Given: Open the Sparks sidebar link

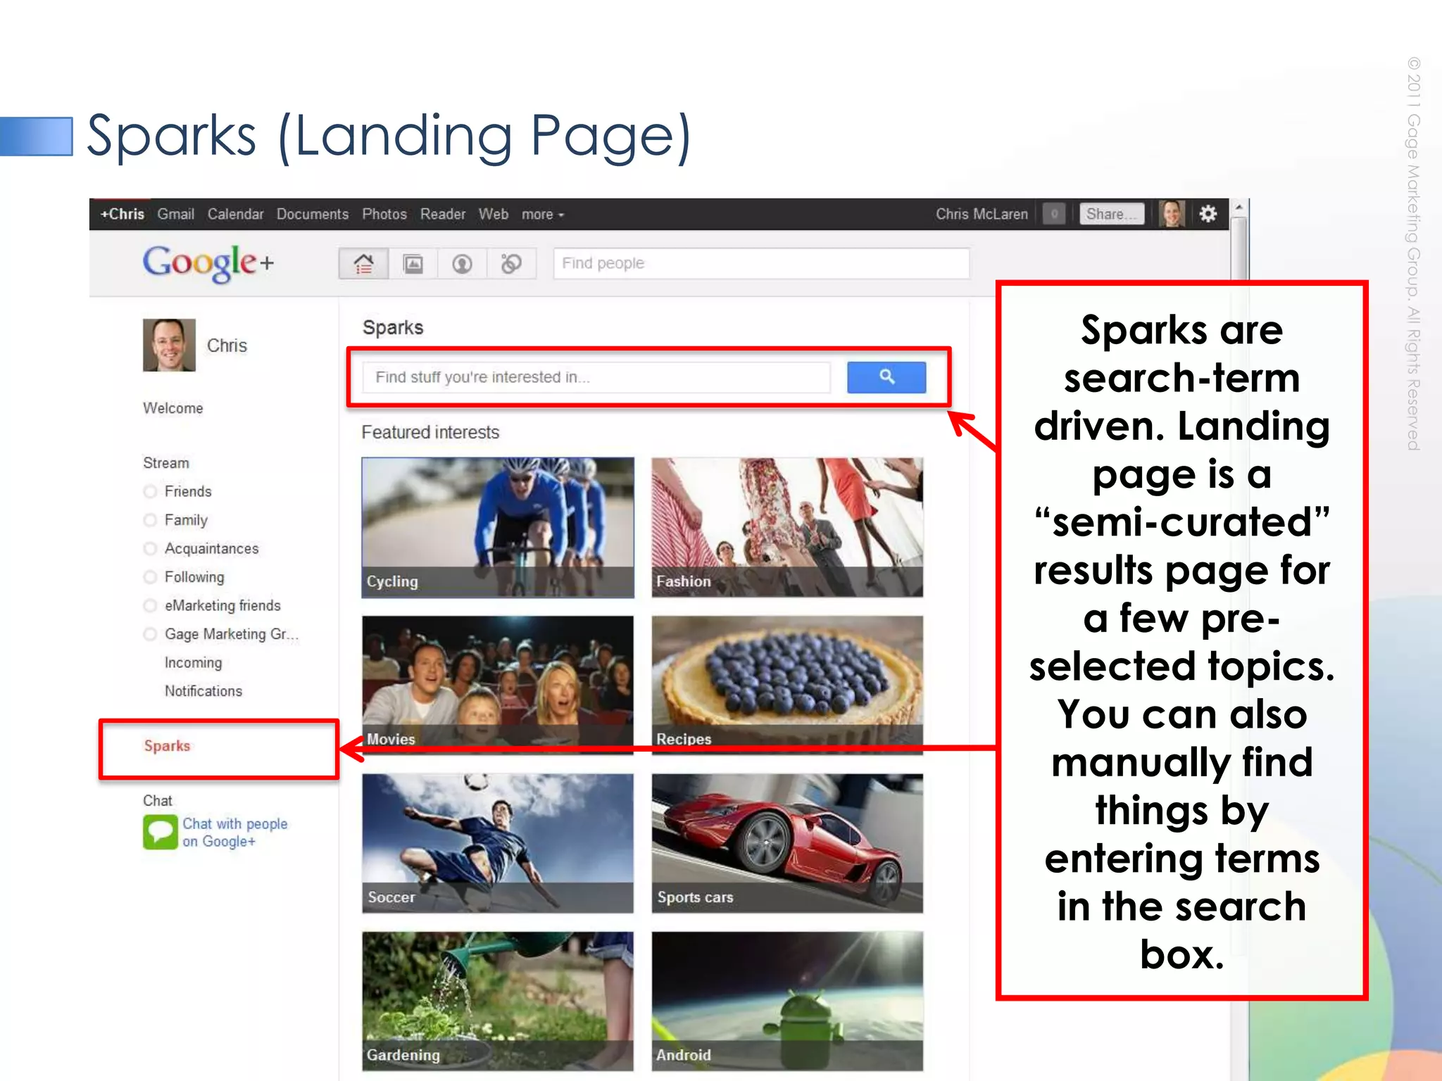Looking at the screenshot, I should click(x=168, y=746).
